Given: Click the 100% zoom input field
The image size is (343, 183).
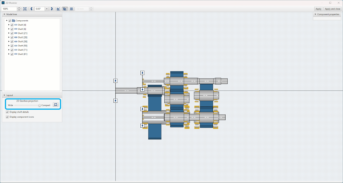Looking at the screenshot, I should tap(9, 9).
